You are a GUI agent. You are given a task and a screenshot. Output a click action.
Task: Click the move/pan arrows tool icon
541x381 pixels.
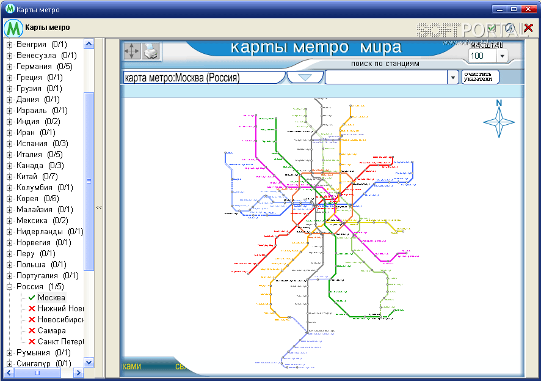point(131,51)
